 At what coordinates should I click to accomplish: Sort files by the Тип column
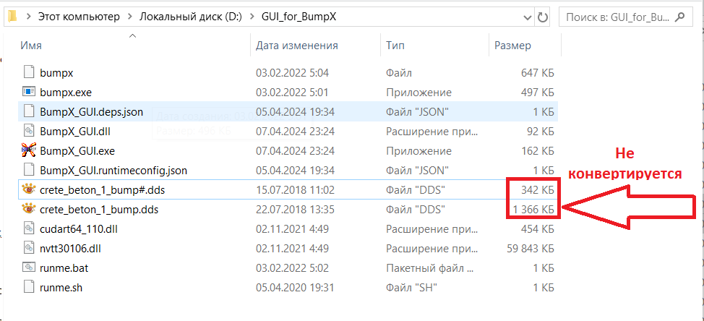(x=395, y=46)
